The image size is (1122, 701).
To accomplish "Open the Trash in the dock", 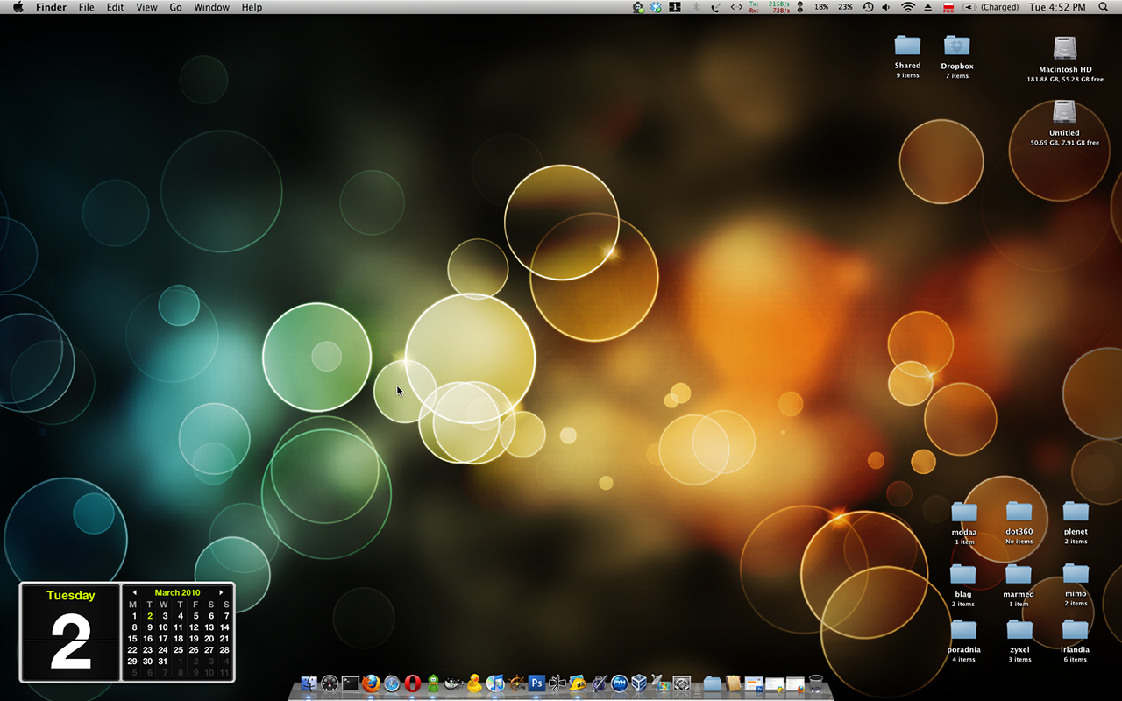I will pyautogui.click(x=816, y=683).
